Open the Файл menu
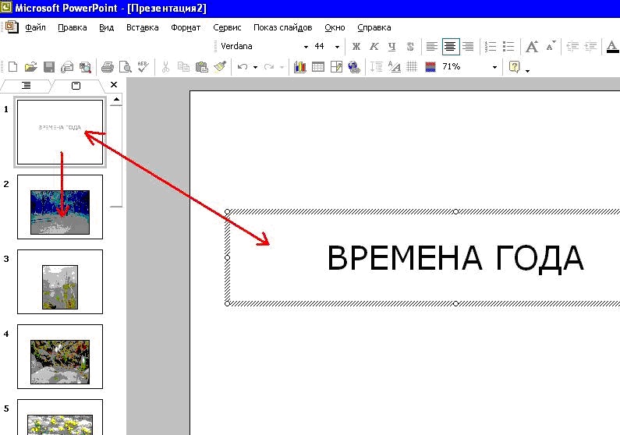Screen dimensions: 620x435 pyautogui.click(x=35, y=27)
